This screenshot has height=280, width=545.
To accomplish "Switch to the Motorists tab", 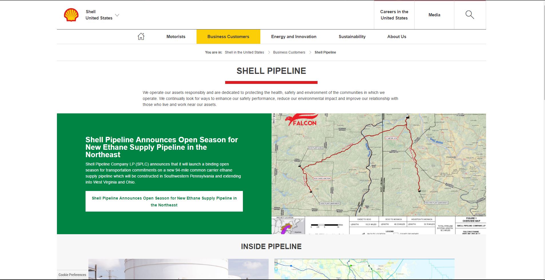I will (x=176, y=36).
